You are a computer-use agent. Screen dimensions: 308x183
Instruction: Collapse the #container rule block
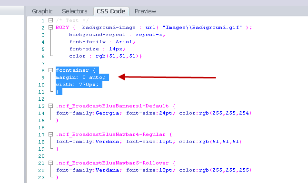click(50, 70)
